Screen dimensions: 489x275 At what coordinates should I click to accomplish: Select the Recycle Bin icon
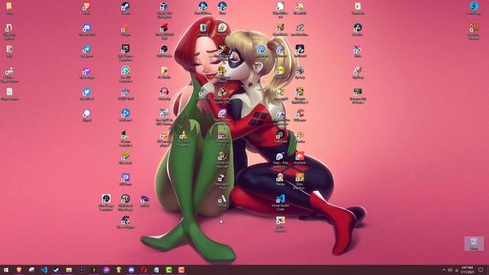click(474, 243)
